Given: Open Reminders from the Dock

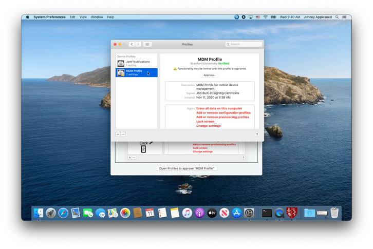Looking at the screenshot, I should coord(162,213).
